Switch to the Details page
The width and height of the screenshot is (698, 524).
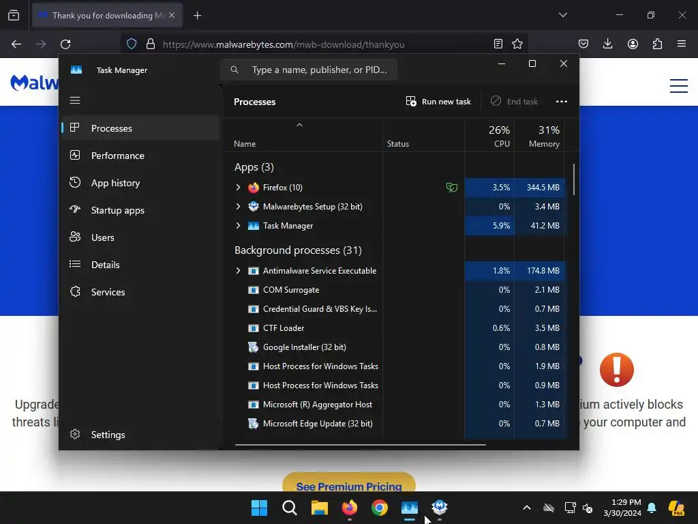coord(140,265)
